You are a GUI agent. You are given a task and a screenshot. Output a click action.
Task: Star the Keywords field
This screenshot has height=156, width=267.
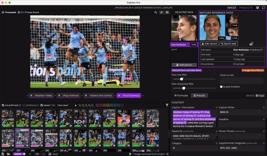point(217,131)
